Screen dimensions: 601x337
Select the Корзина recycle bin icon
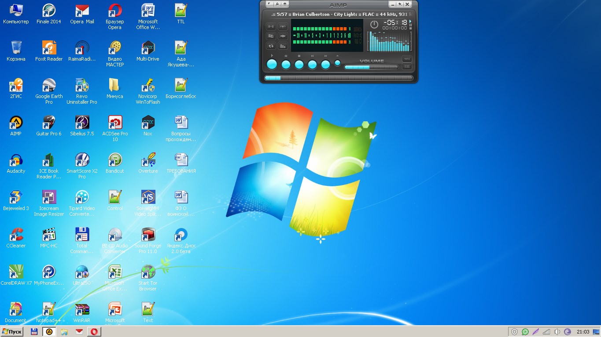16,51
